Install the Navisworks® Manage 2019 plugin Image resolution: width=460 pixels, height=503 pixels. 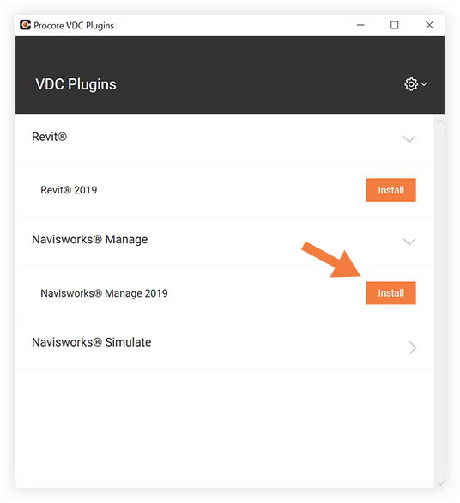click(390, 293)
